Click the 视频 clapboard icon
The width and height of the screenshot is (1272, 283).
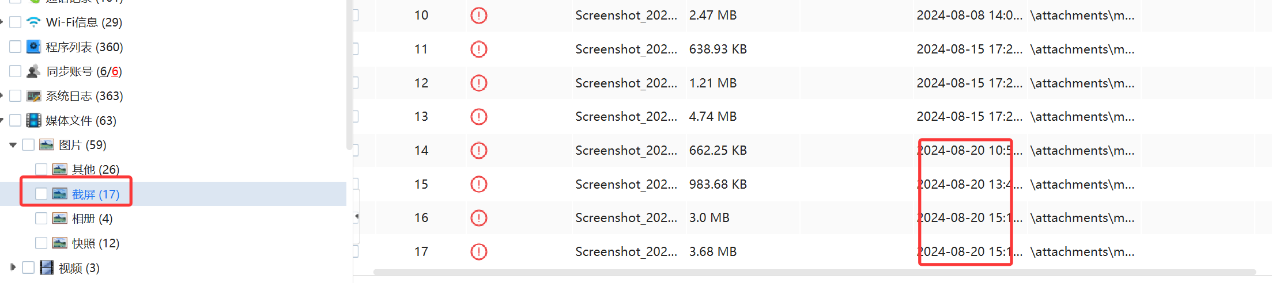(47, 268)
